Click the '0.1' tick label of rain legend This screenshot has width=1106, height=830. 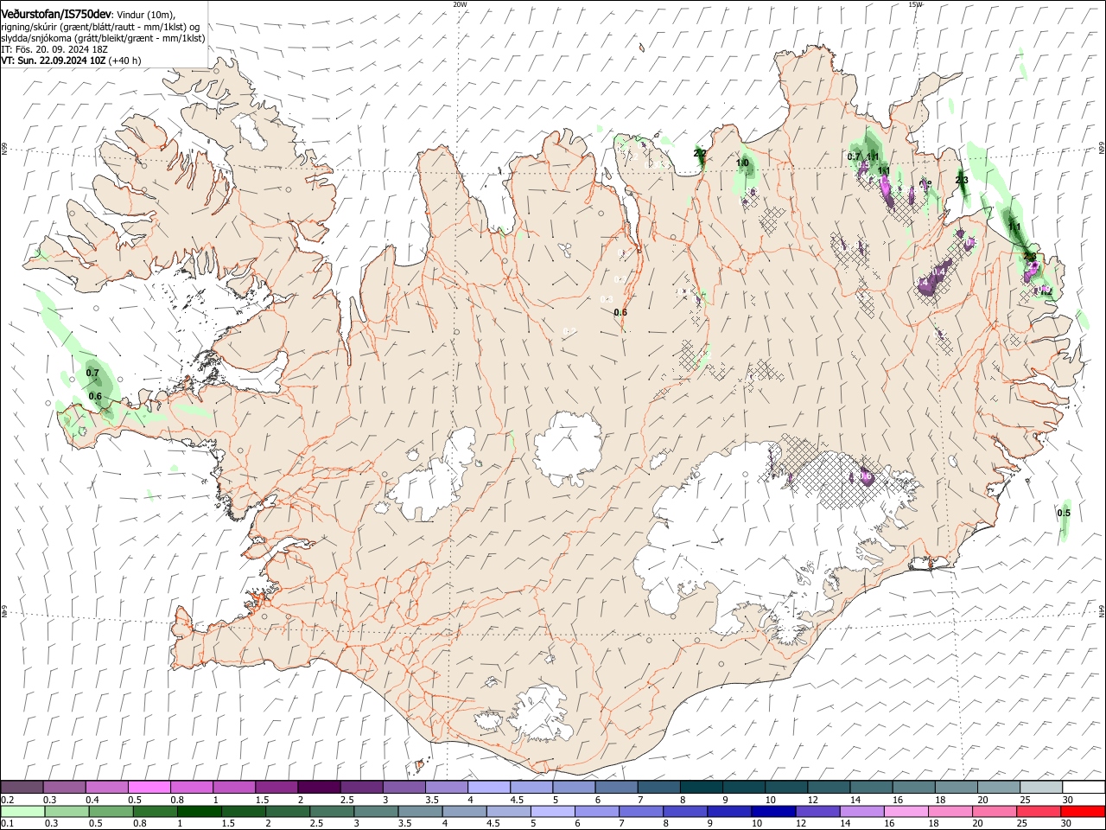[x=6, y=824]
